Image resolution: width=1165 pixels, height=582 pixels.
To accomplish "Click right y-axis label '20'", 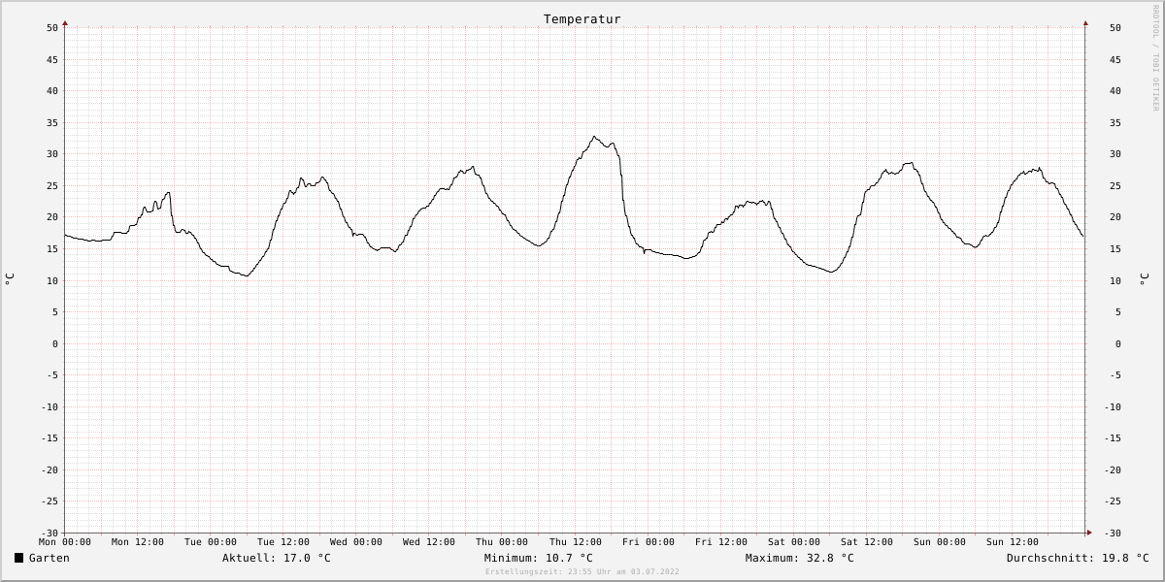I will tap(1115, 217).
